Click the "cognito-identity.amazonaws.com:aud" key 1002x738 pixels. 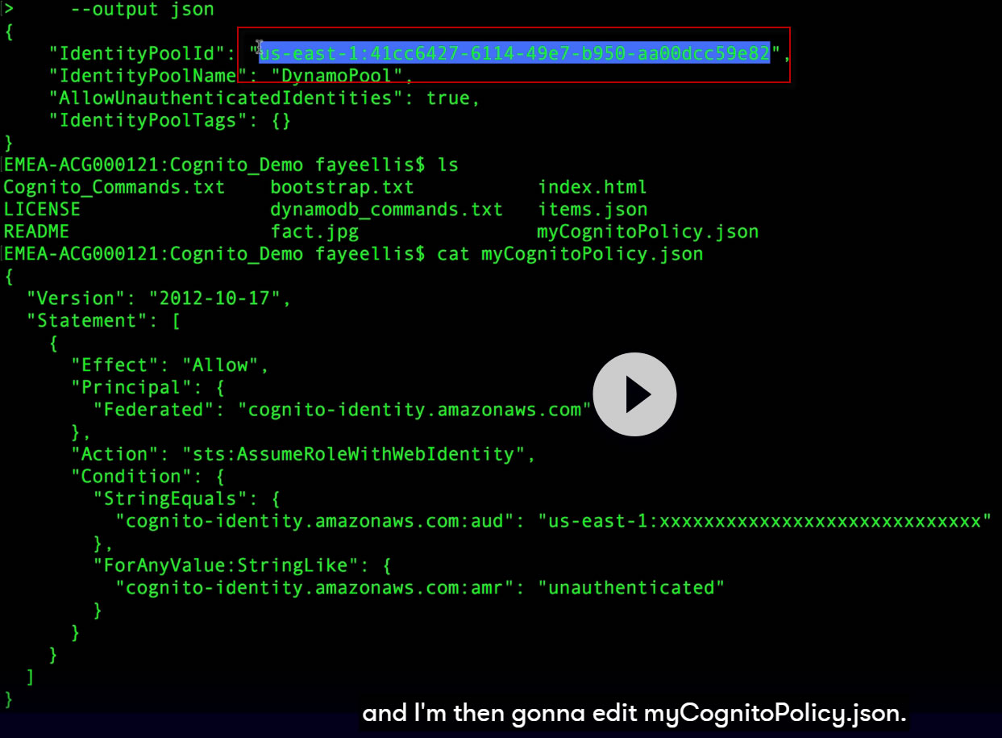click(314, 520)
